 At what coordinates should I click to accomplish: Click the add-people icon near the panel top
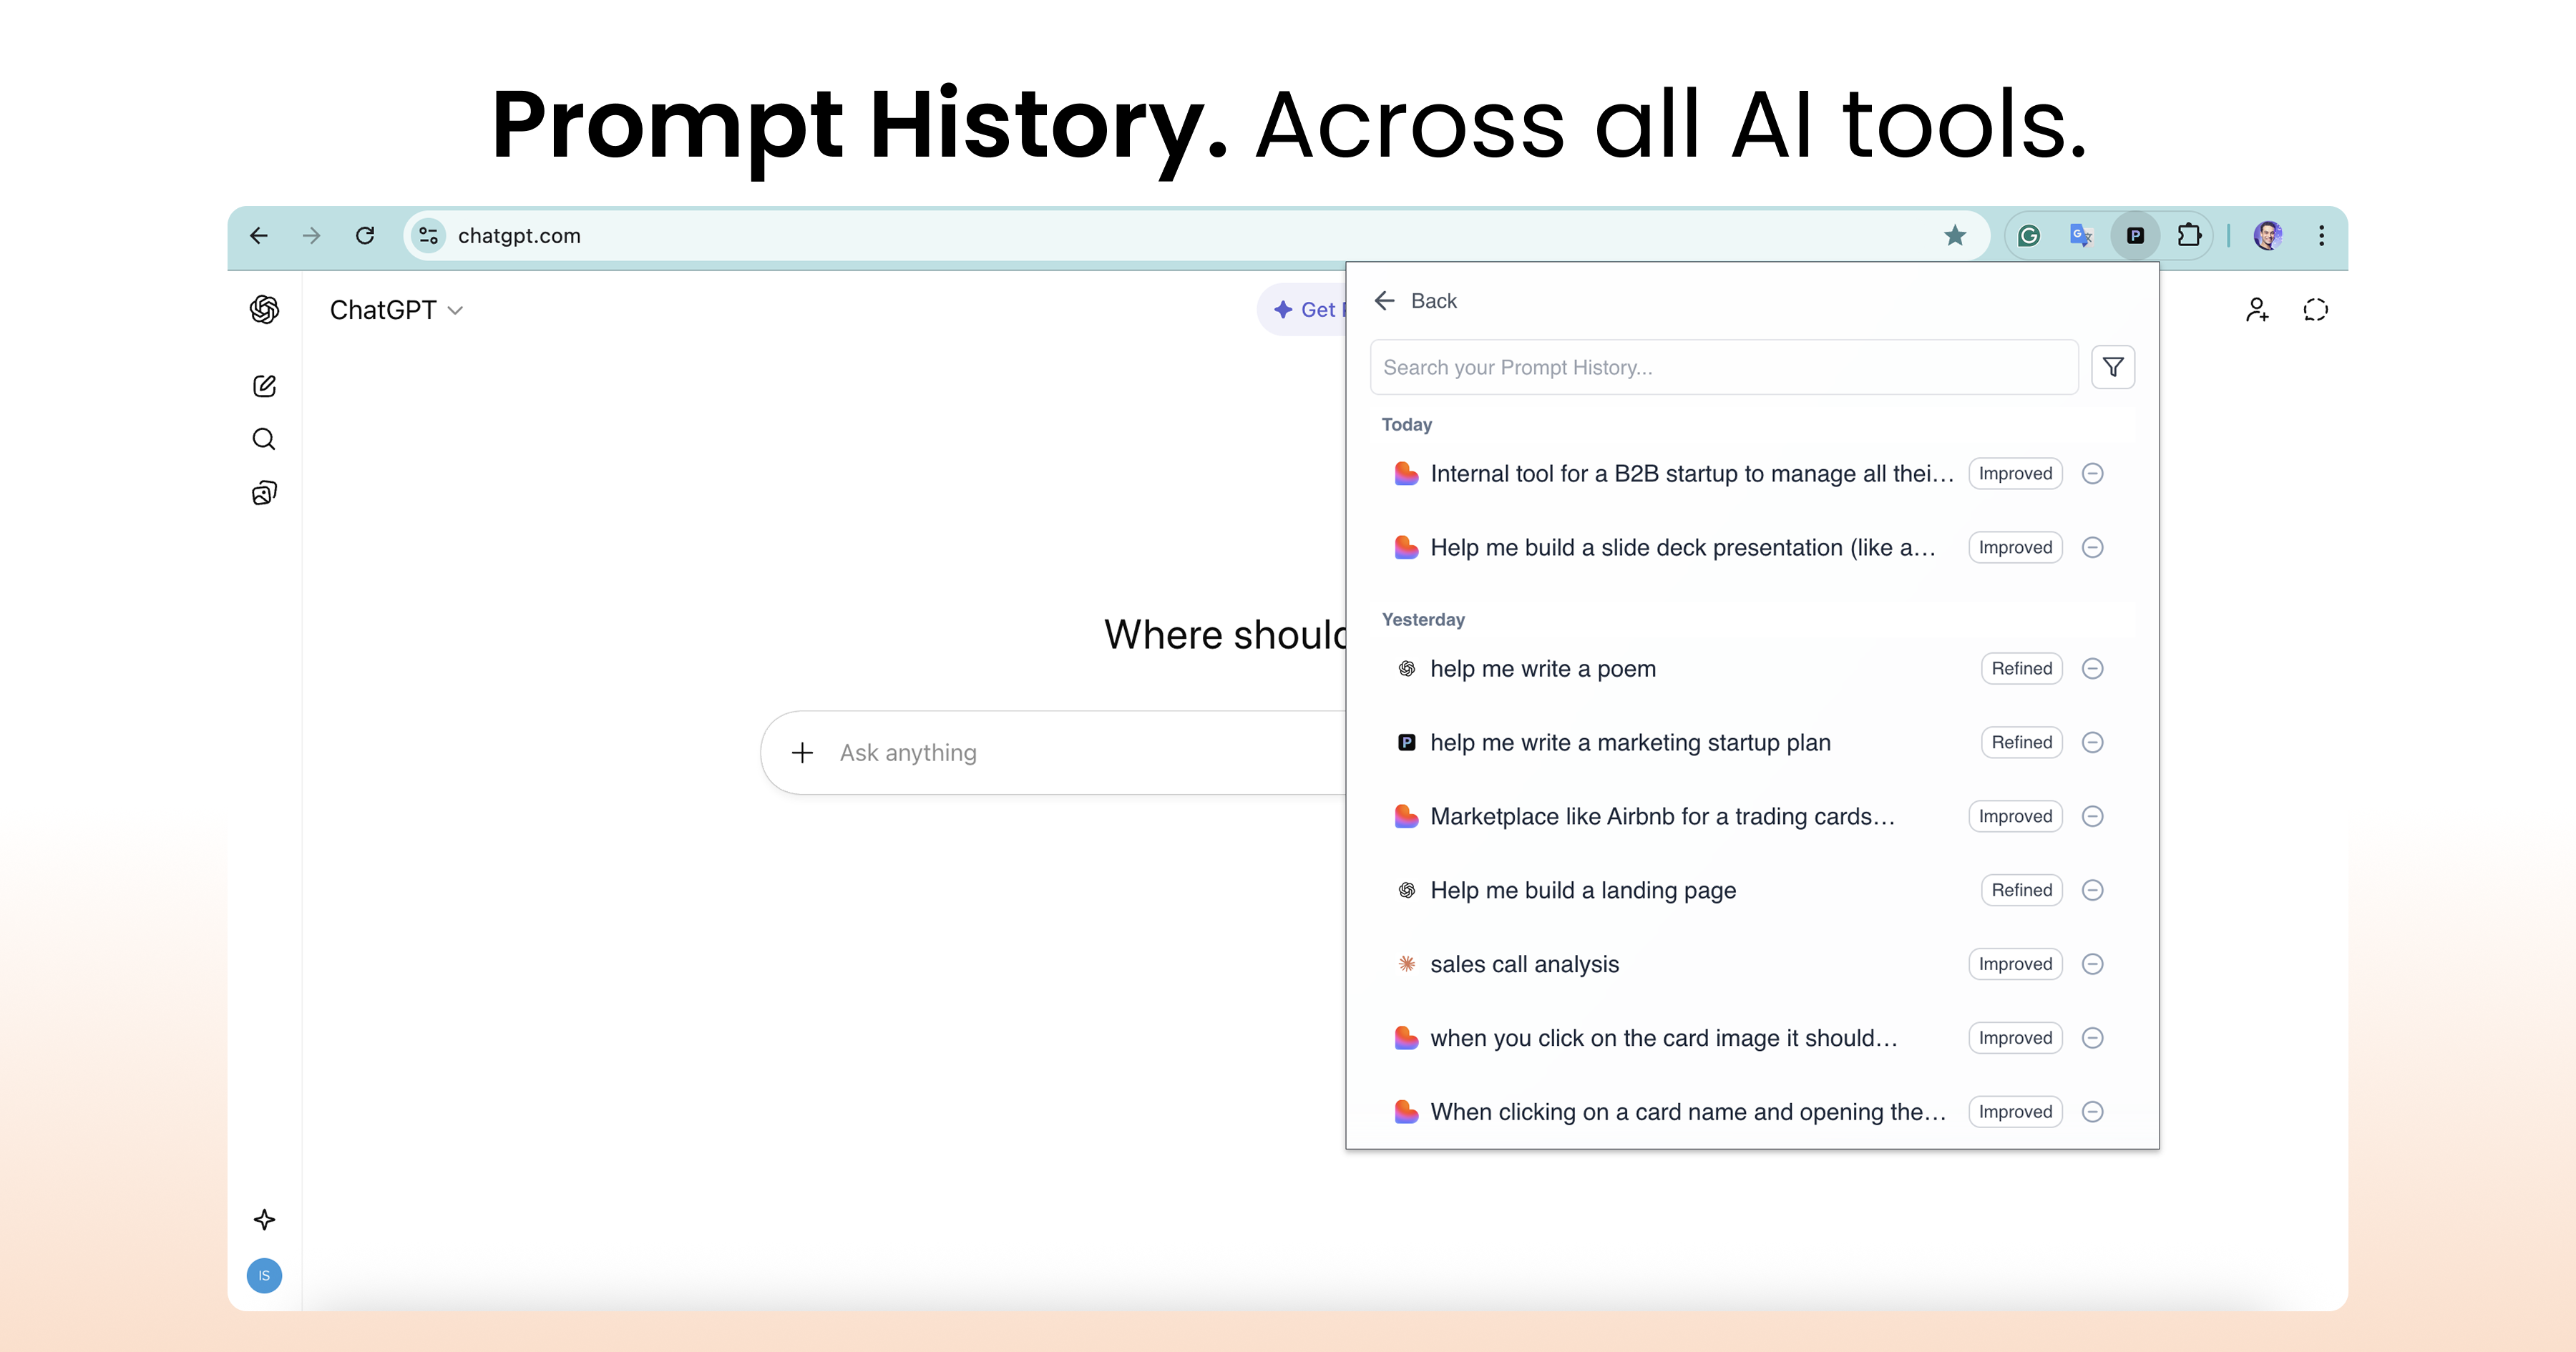pyautogui.click(x=2257, y=309)
